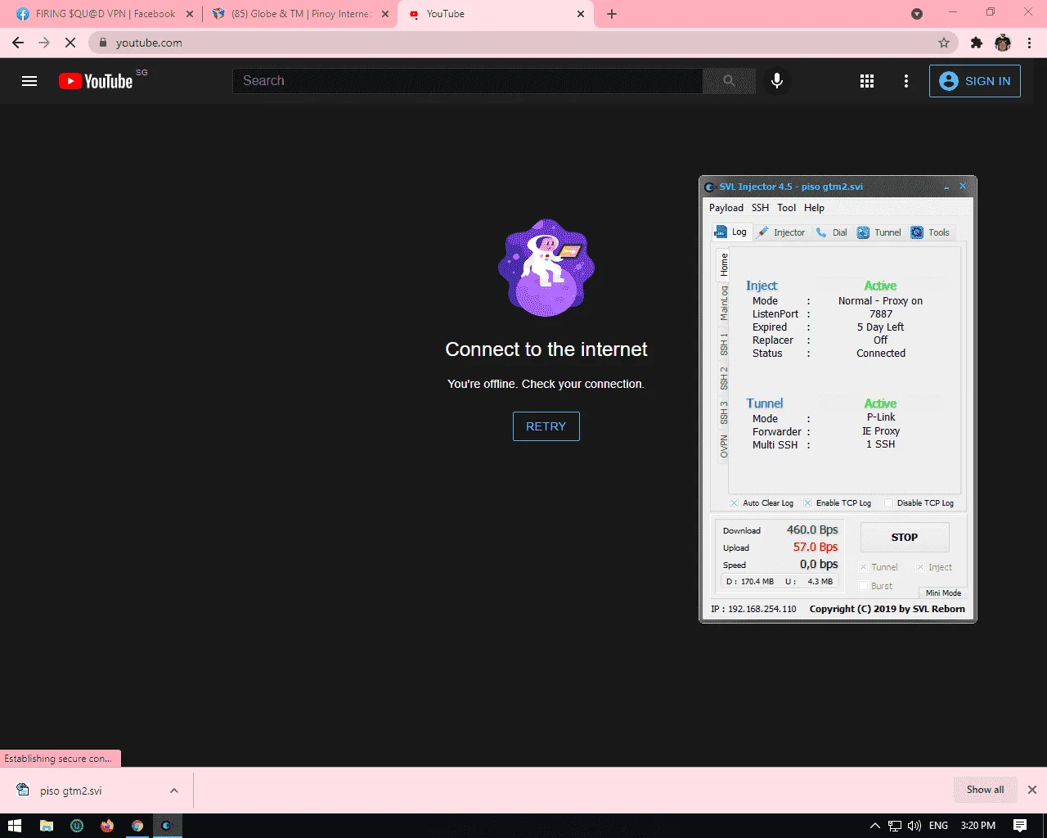Screen dimensions: 1047x838
Task: Open download options for piso gtm2.svi
Action: (x=173, y=791)
